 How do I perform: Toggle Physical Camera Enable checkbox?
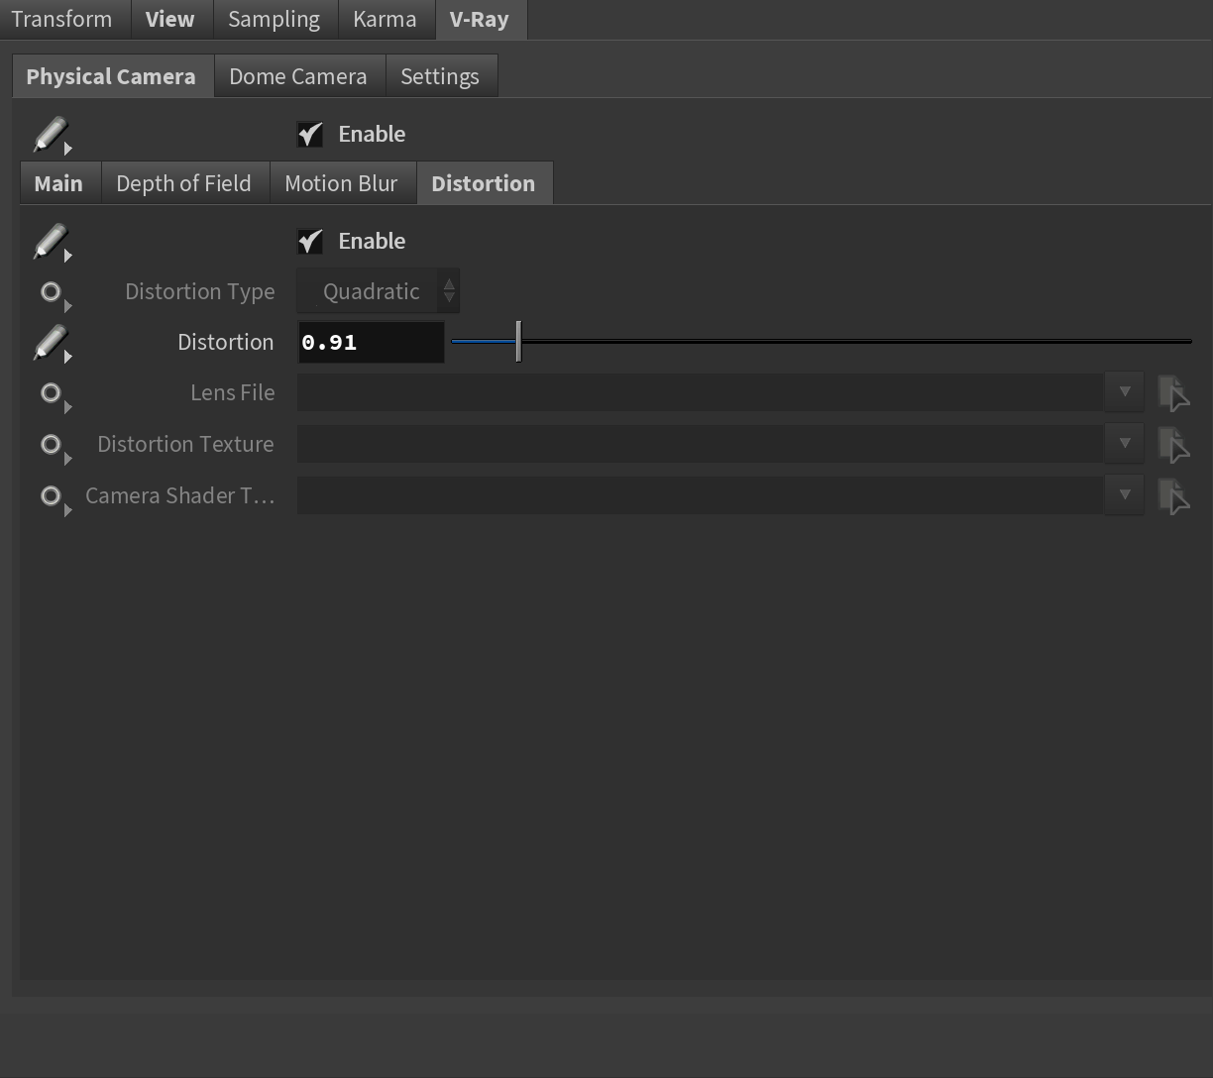point(310,135)
